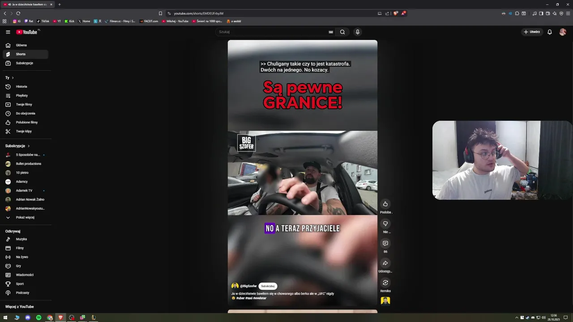The image size is (573, 322).
Task: Click the YouTube logo
Action: [28, 32]
